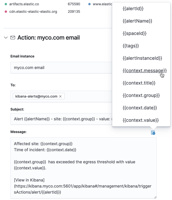Click the envelope icon beside Action title
The width and height of the screenshot is (172, 200).
[13, 38]
